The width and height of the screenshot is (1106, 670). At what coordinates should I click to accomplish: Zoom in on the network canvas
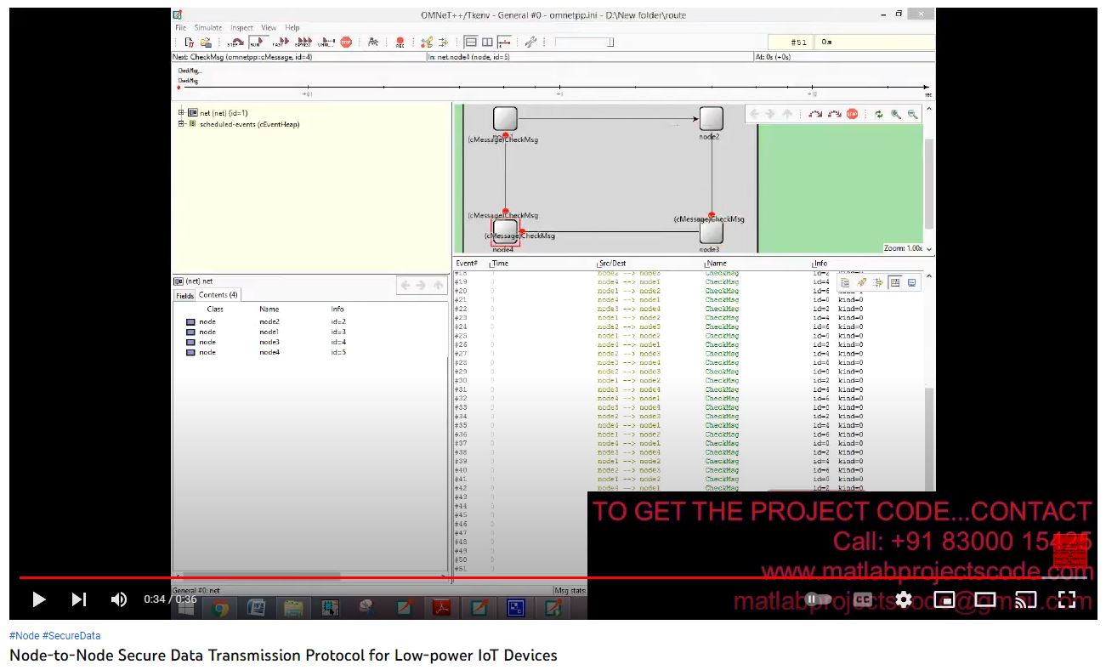click(896, 114)
